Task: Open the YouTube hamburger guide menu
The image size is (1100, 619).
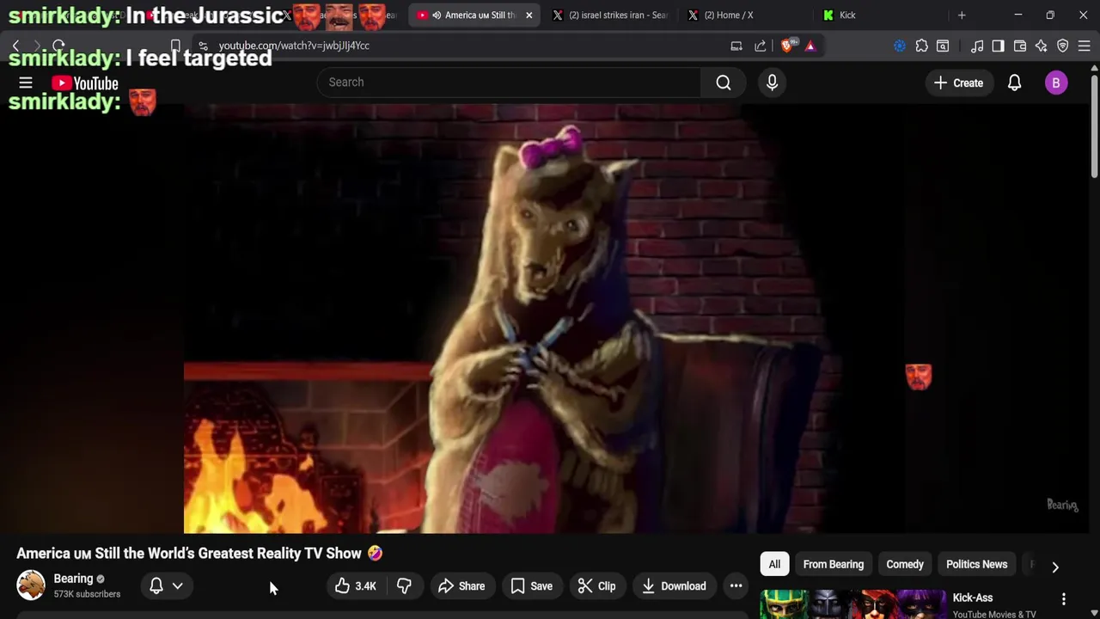Action: pyautogui.click(x=26, y=83)
